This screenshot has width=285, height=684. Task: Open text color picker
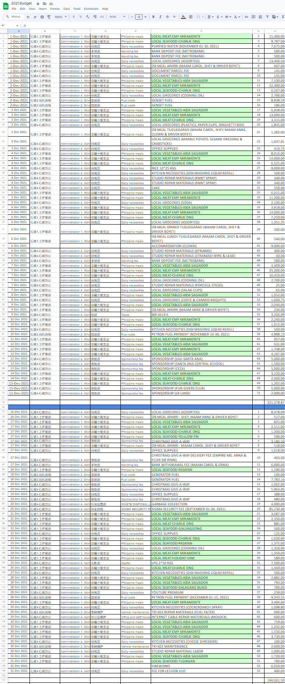tap(174, 17)
